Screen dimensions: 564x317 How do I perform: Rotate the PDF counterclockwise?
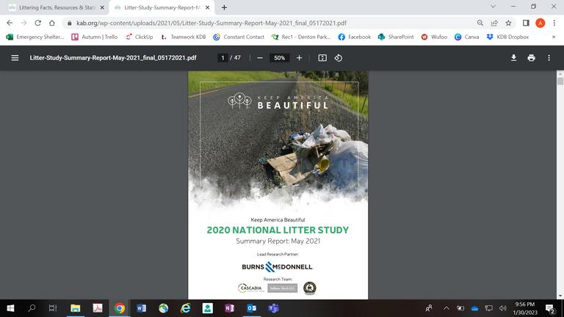click(338, 58)
